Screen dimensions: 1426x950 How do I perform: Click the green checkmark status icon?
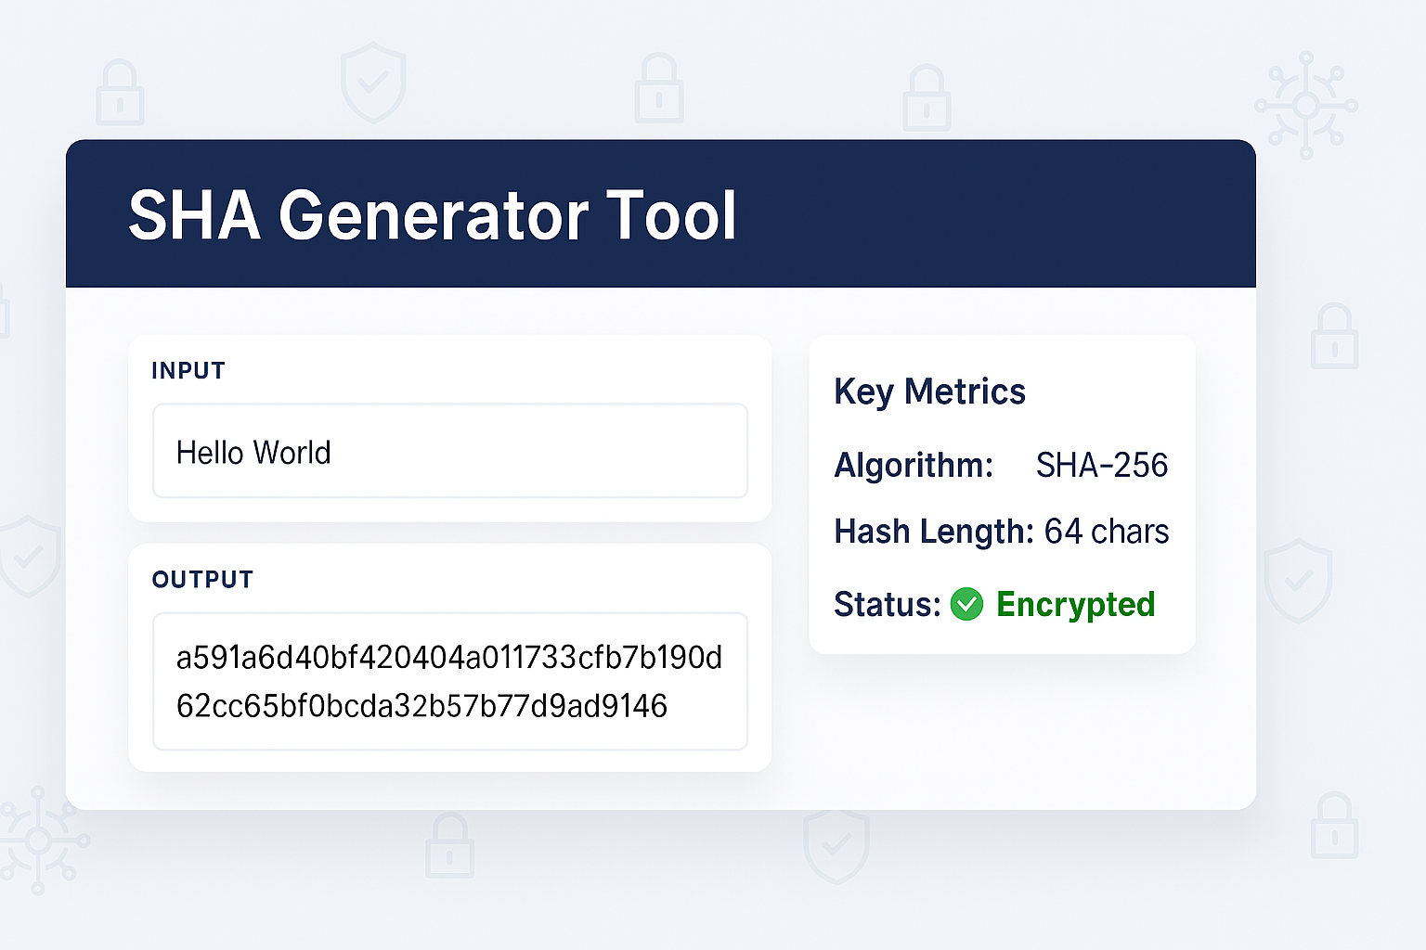966,605
